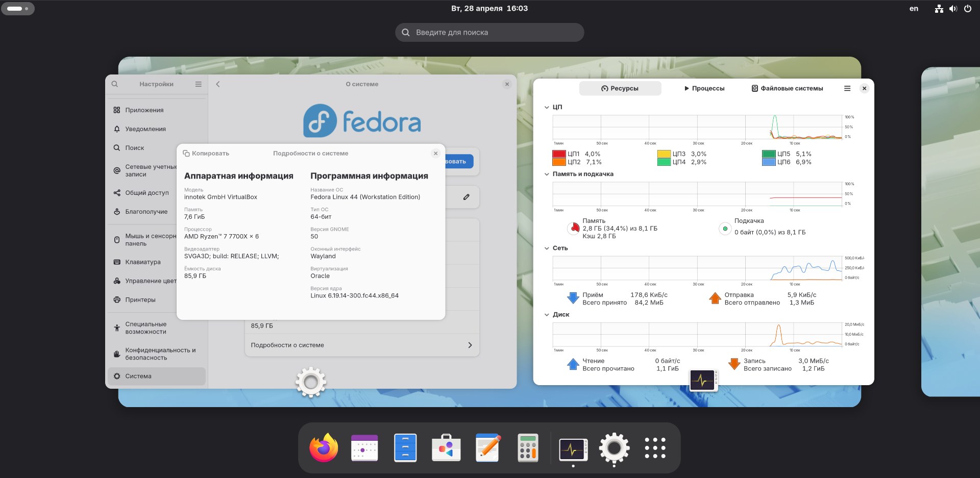980x478 pixels.
Task: Click the Show Apps grid icon
Action: coord(655,448)
